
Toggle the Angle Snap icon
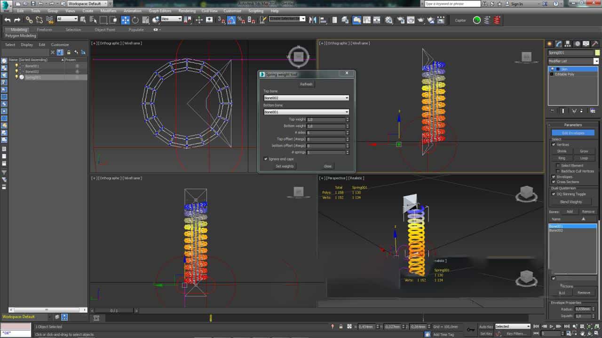pos(231,20)
